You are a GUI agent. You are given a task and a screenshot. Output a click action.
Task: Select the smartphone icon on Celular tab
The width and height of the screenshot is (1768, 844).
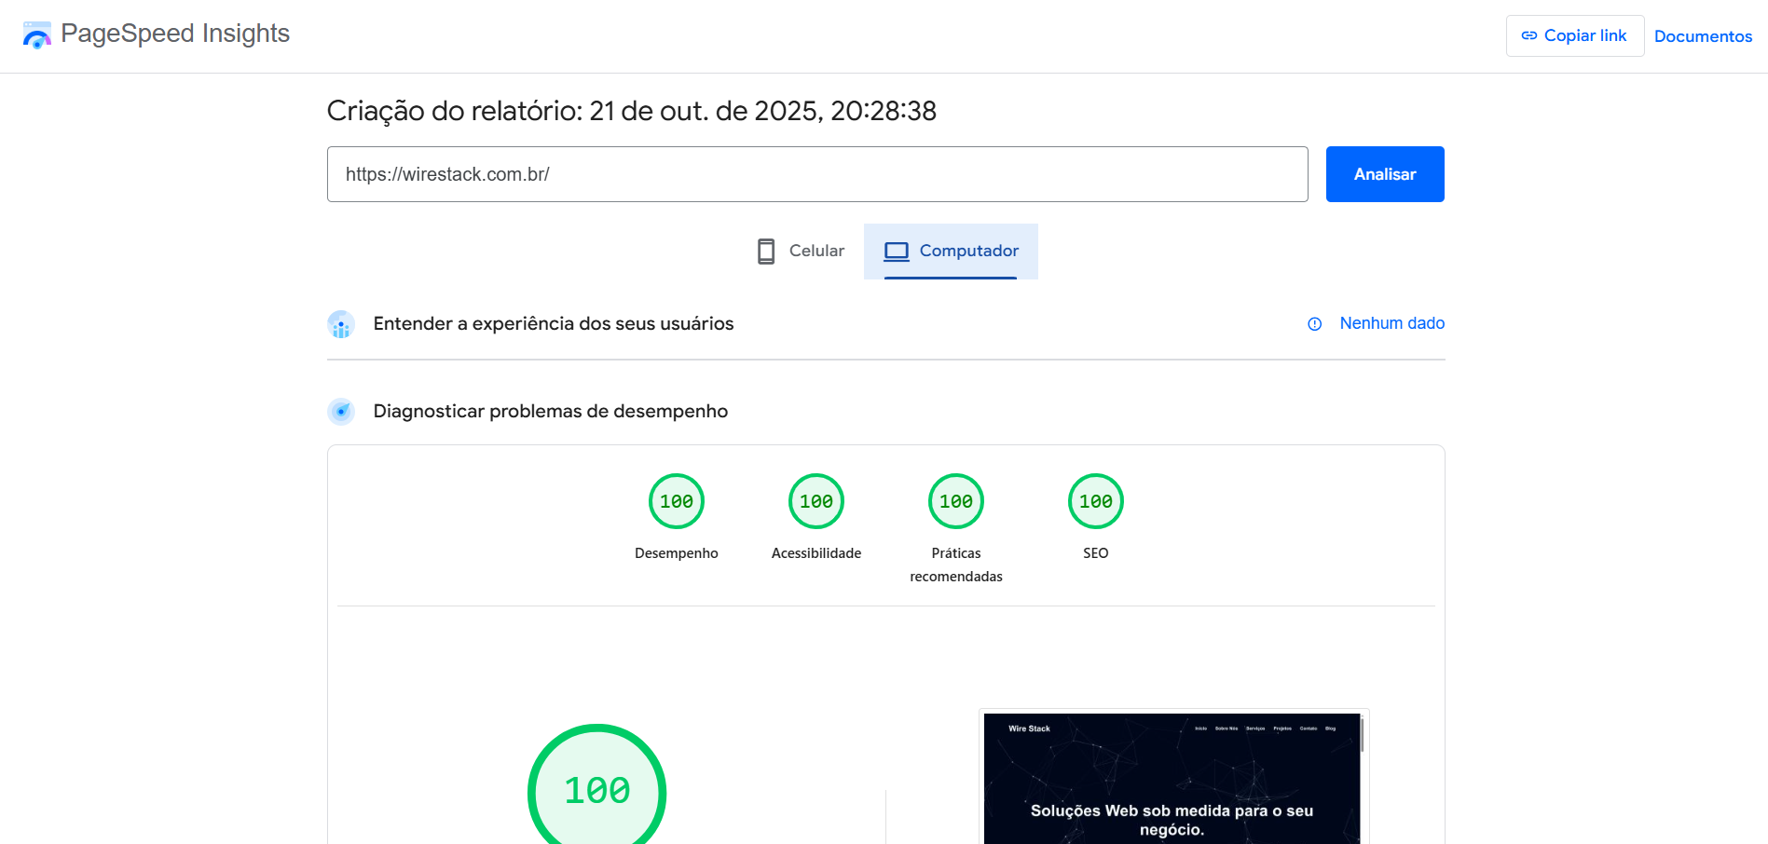766,251
